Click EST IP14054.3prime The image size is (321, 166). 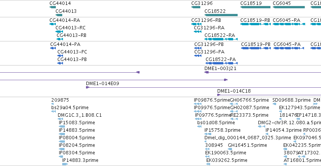click(x=267, y=134)
